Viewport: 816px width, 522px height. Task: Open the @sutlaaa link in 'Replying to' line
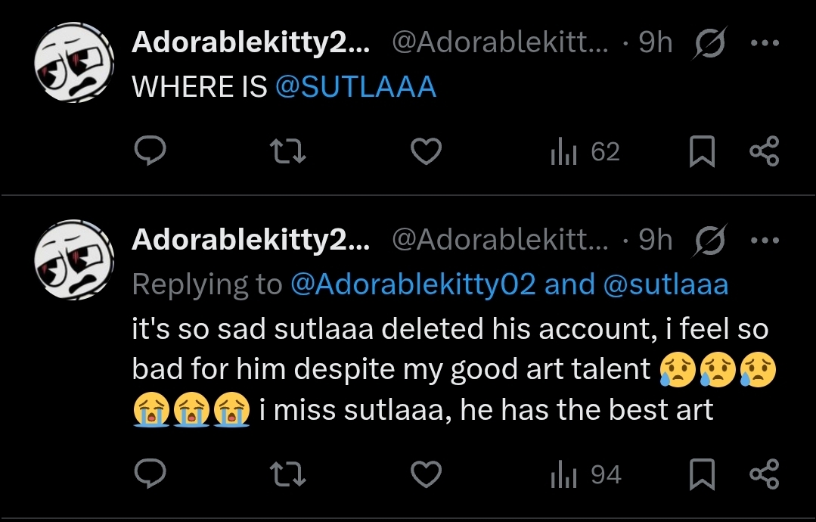[x=666, y=284]
